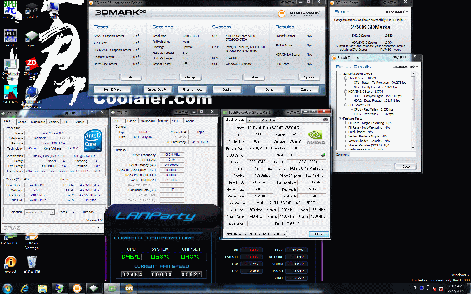Open the OverClock Setting shortcut
This screenshot has width=471, height=294.
coord(10,69)
